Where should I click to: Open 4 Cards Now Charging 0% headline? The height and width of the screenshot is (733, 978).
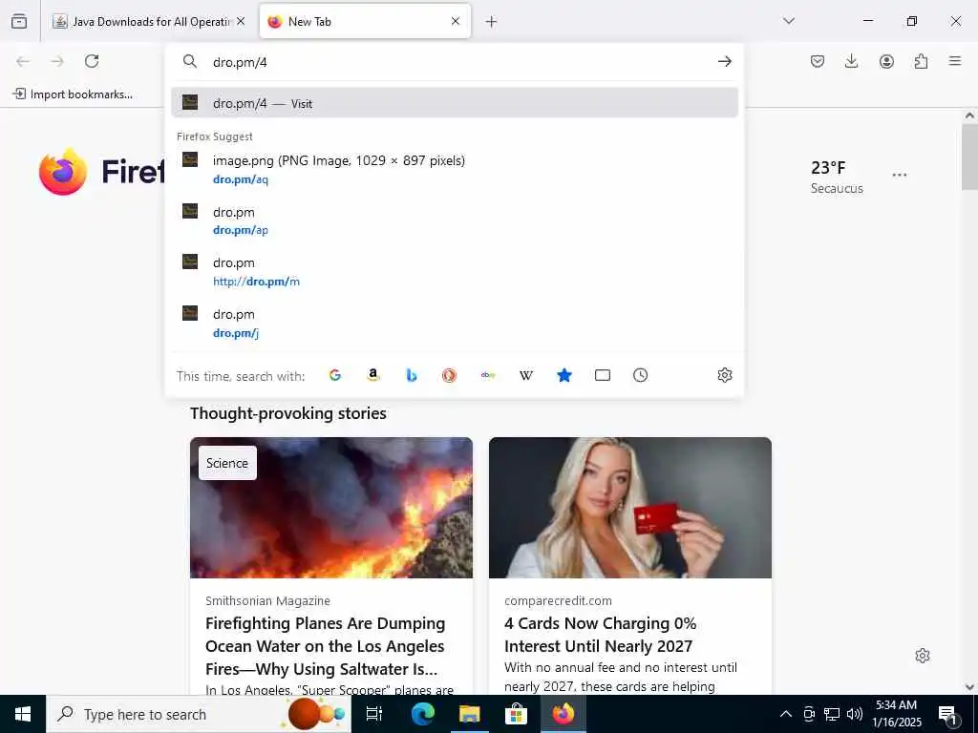tap(600, 635)
